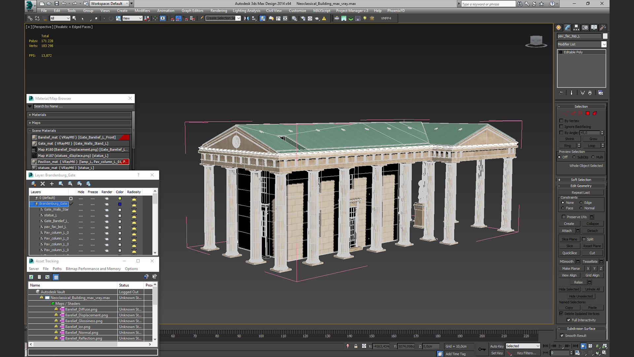Open the Create command panel tab
The height and width of the screenshot is (357, 634).
558,27
